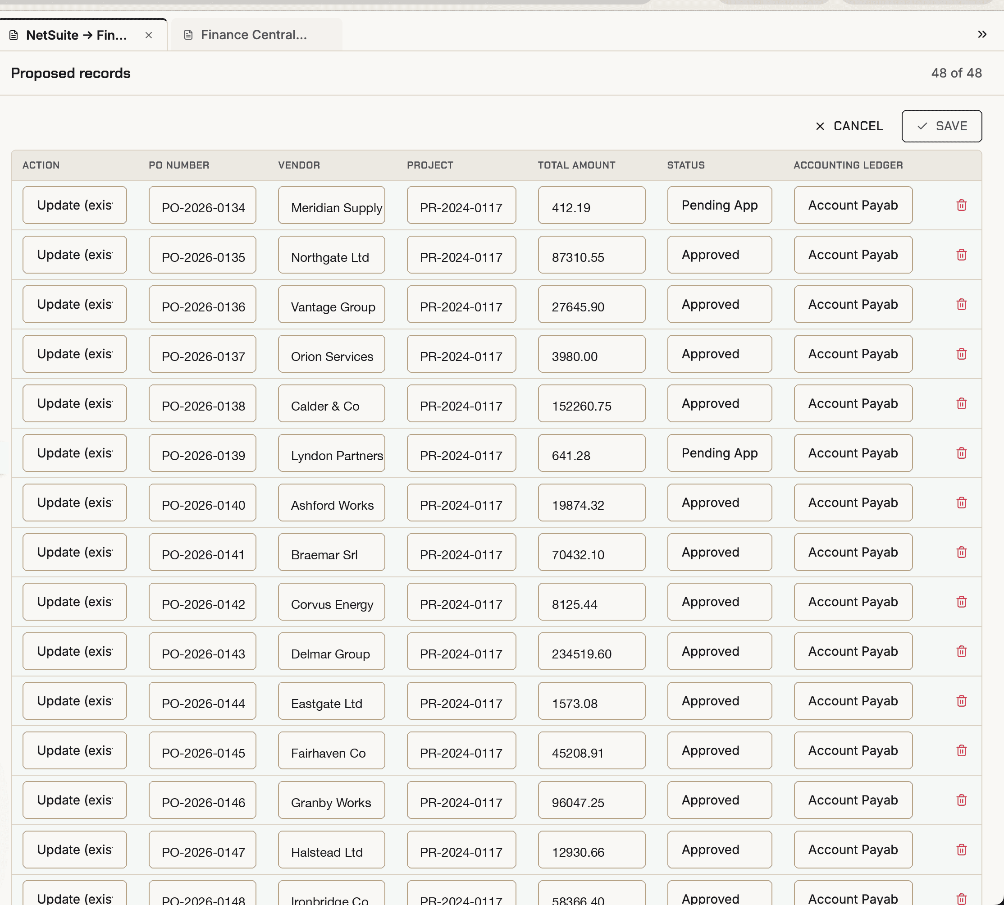Viewport: 1004px width, 905px height.
Task: Edit vendor field Ashford Works
Action: (331, 503)
